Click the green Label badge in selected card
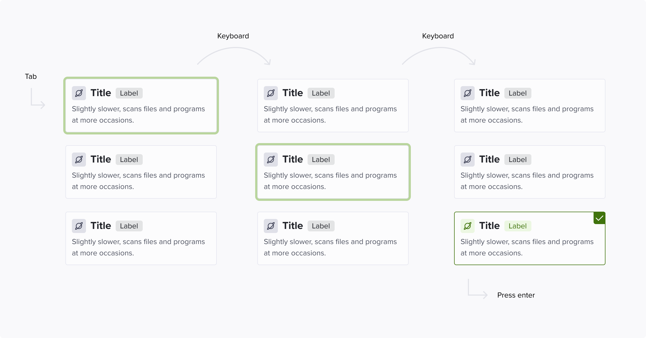This screenshot has height=338, width=646. [518, 226]
